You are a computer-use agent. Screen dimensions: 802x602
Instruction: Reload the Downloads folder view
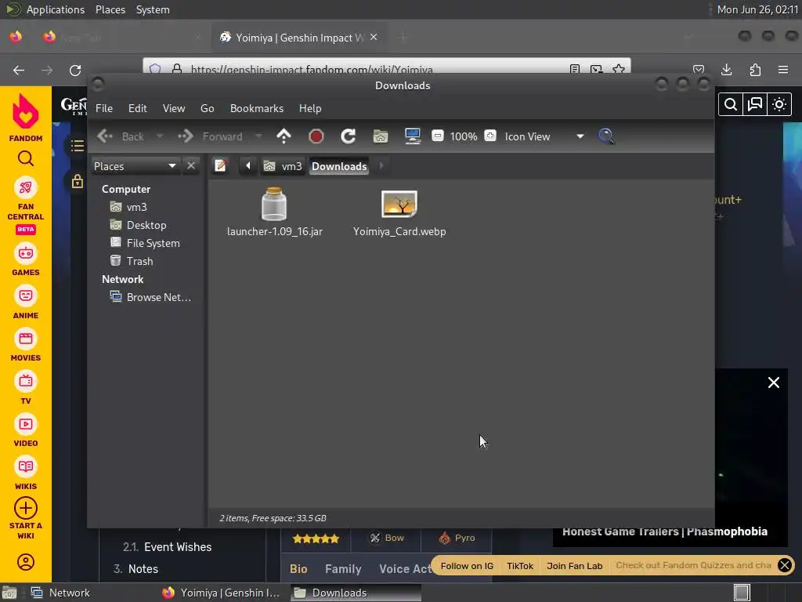coord(349,136)
